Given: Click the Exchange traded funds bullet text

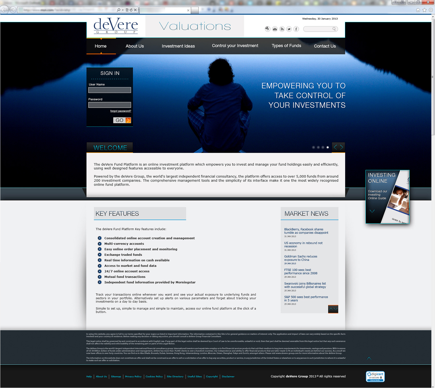Looking at the screenshot, I should (123, 255).
